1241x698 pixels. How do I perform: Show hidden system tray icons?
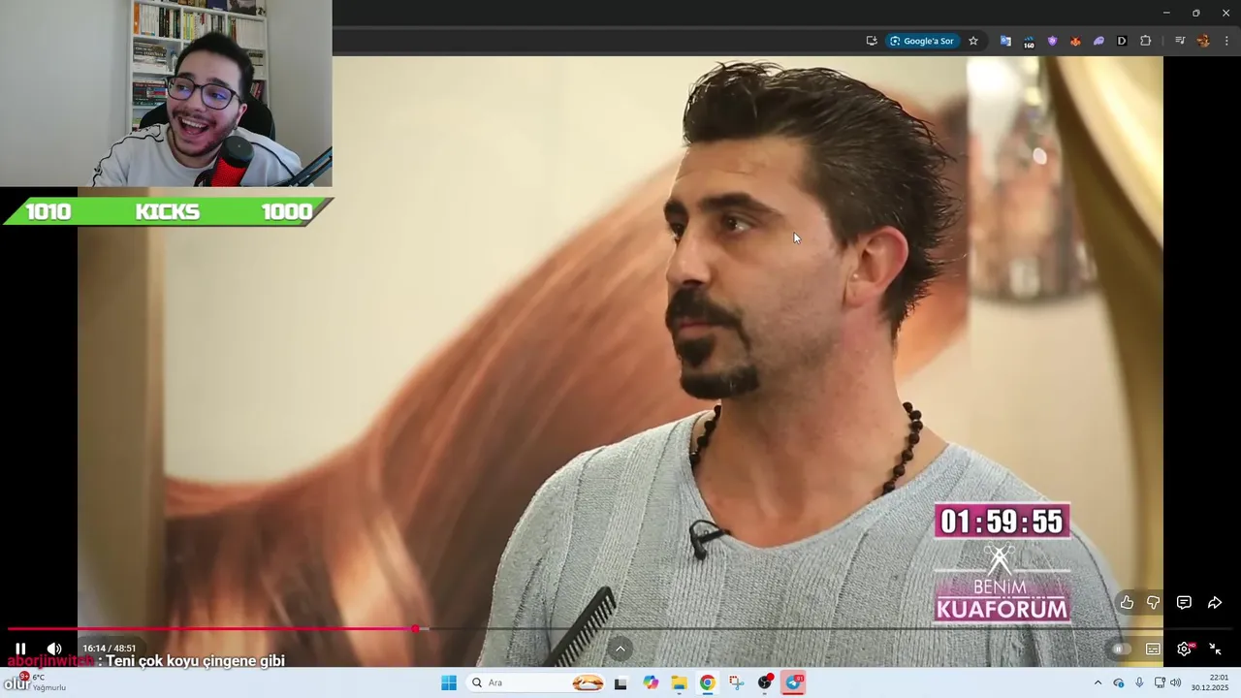pyautogui.click(x=1098, y=682)
